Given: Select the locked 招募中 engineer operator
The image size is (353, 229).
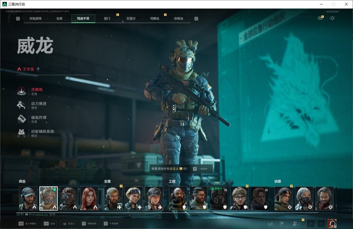Looking at the screenshot, I should click(x=219, y=198).
